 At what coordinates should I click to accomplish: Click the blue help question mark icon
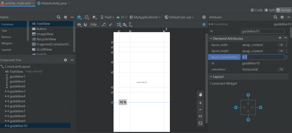(x=204, y=24)
